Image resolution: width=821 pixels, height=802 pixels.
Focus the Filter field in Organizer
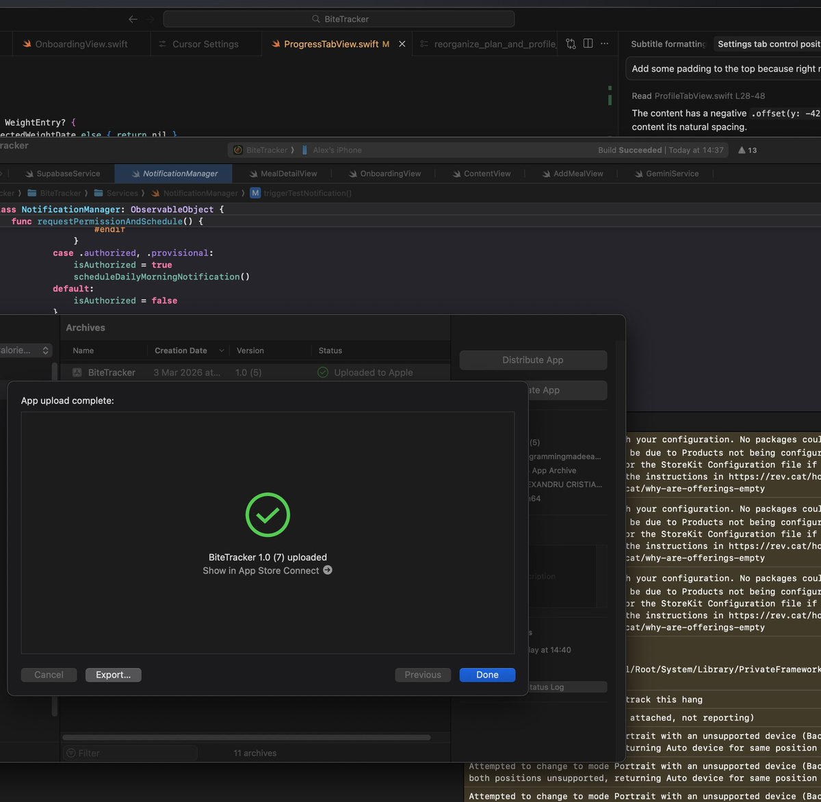[x=130, y=753]
